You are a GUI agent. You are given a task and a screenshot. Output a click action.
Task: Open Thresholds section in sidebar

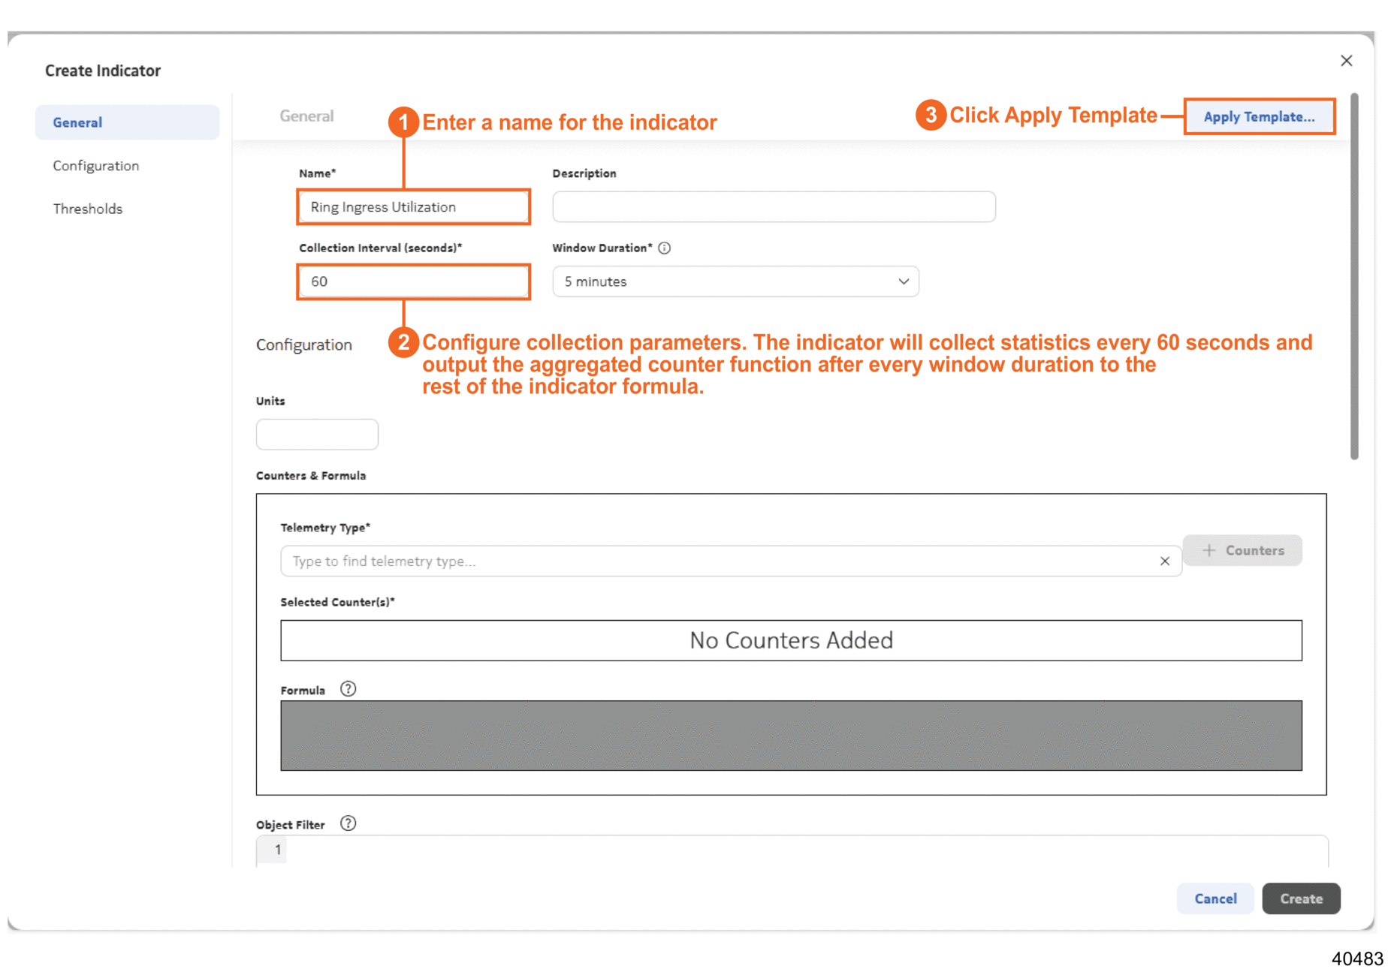tap(88, 209)
